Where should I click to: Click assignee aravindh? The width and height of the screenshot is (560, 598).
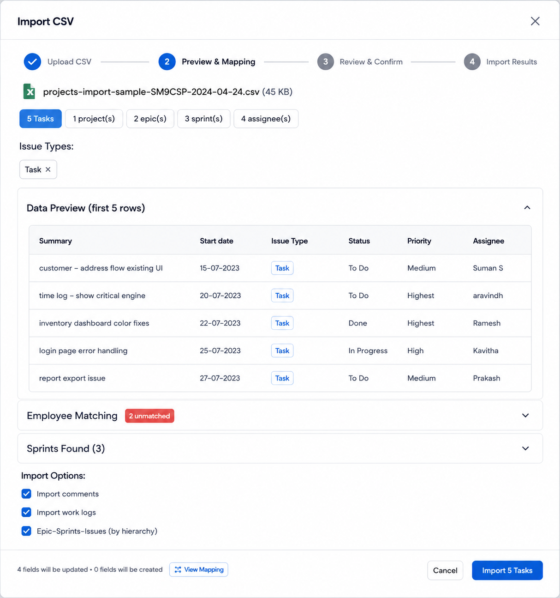tap(488, 296)
